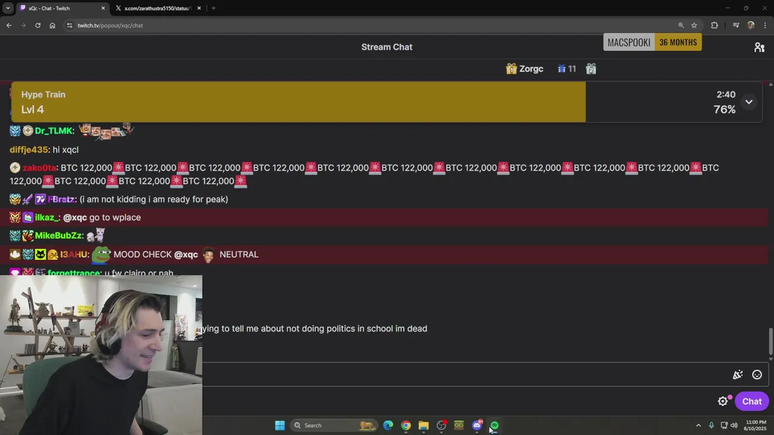774x435 pixels.
Task: Open File Explorer from taskbar
Action: [x=423, y=425]
